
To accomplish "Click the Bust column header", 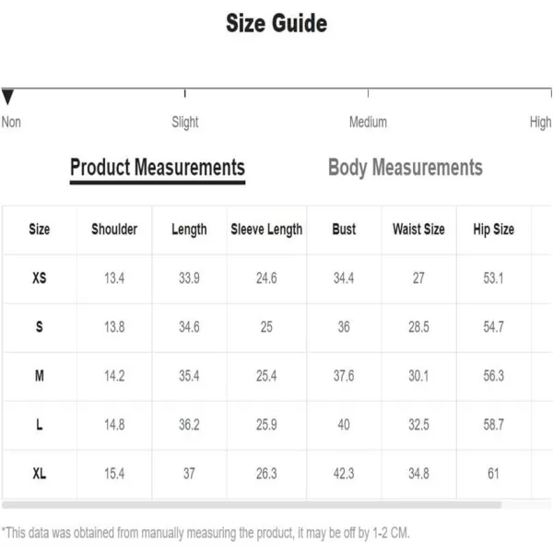I will [x=344, y=229].
